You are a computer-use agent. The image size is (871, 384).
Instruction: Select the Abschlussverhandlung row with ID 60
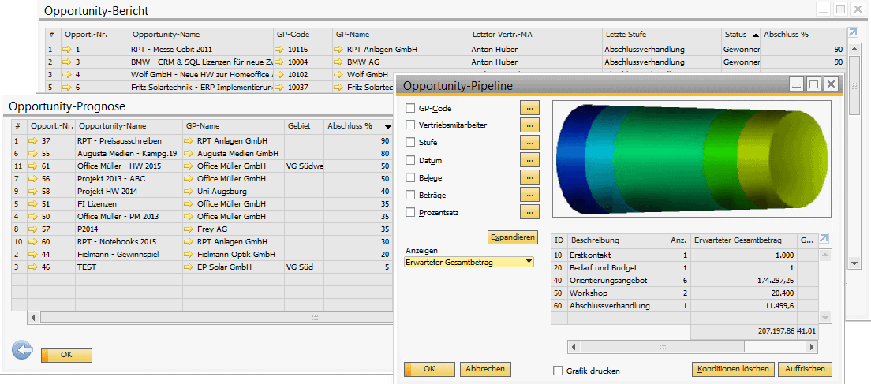[x=684, y=306]
